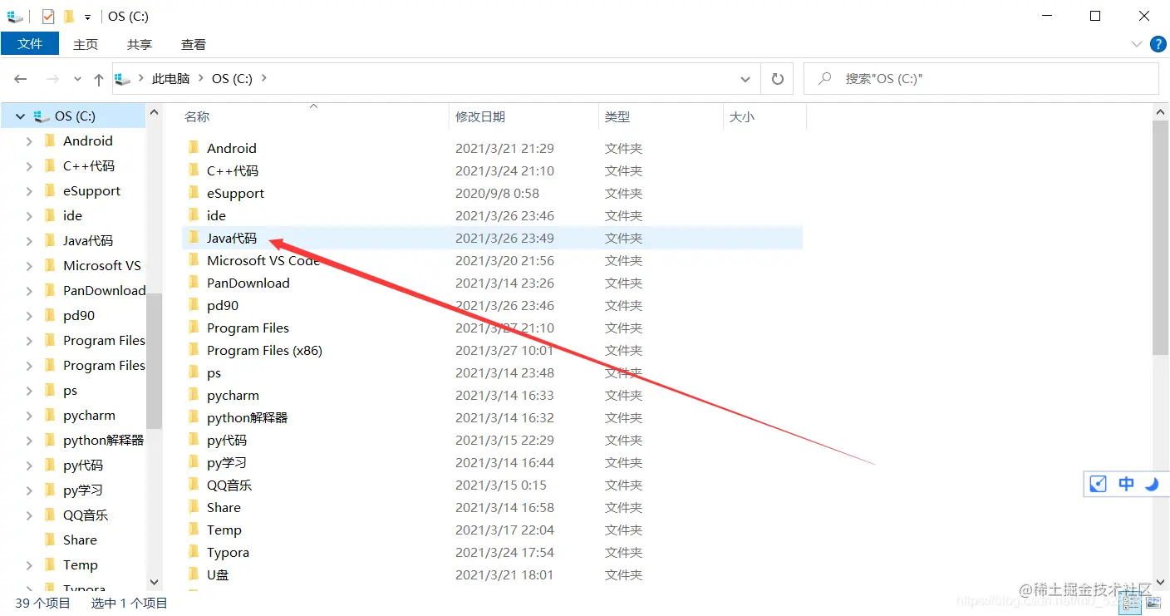The height and width of the screenshot is (616, 1170).
Task: Select the U盘 folder icon in list
Action: click(x=194, y=574)
